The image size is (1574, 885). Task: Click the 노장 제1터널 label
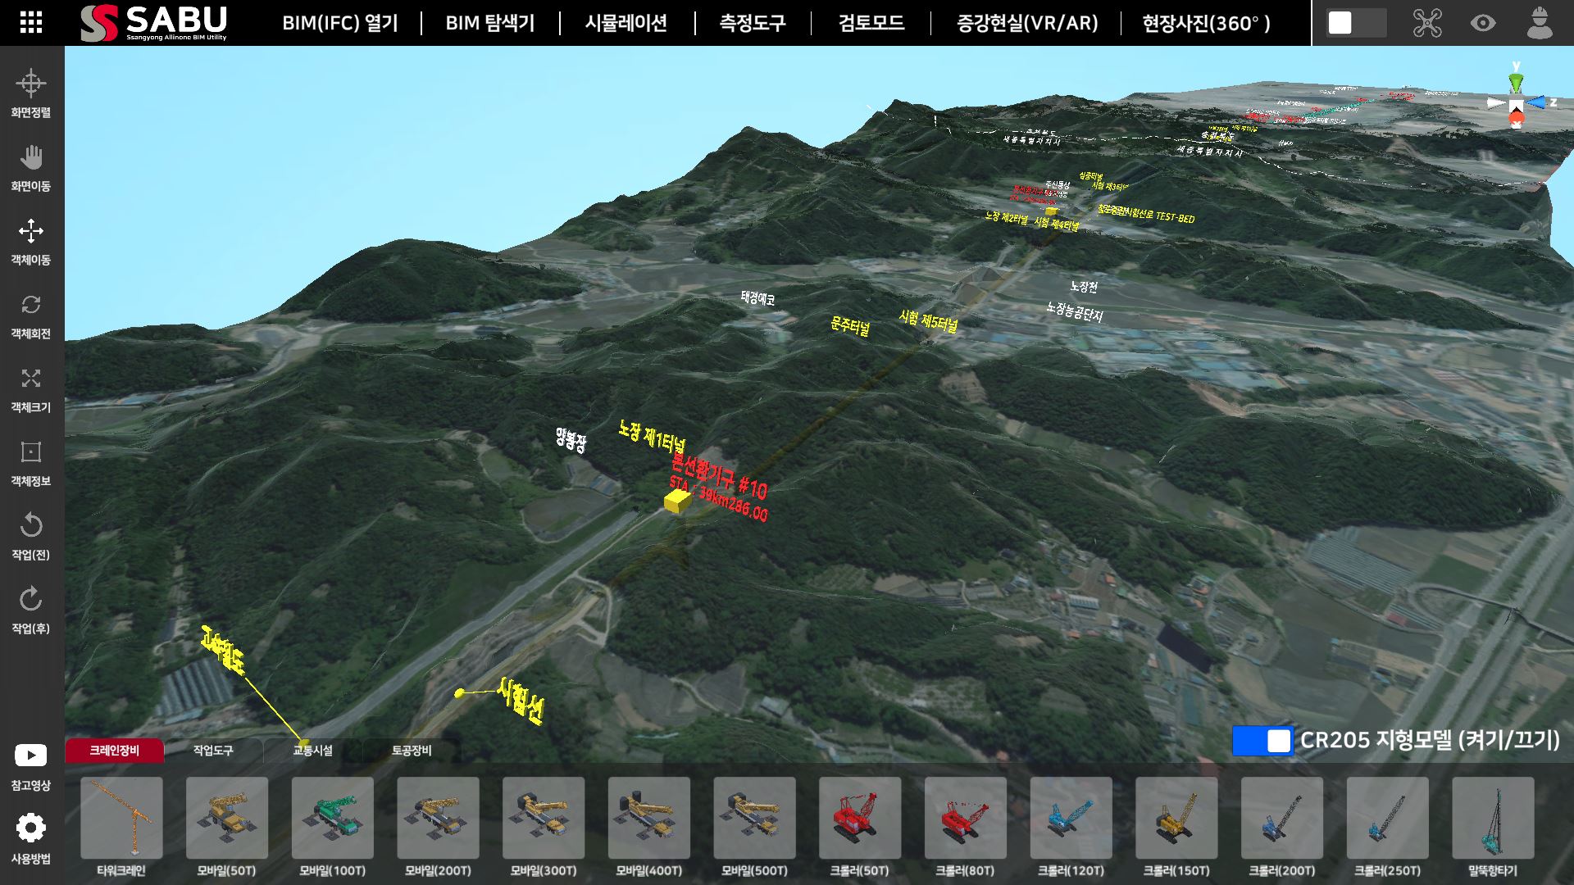(652, 437)
